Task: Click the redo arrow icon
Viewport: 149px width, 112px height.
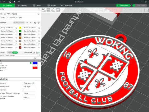Action: (19, 2)
